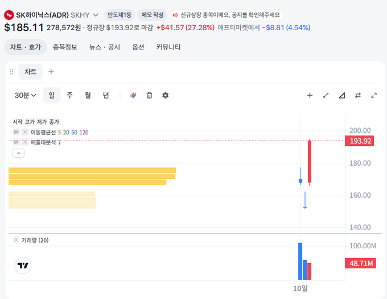Go to the 옵션 tab

[138, 47]
